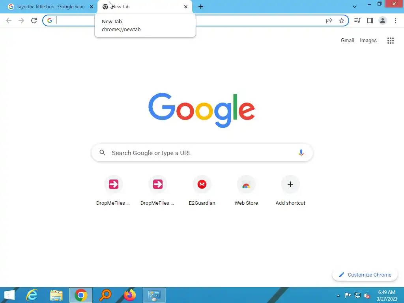Click the magnifier icon in search box

102,153
